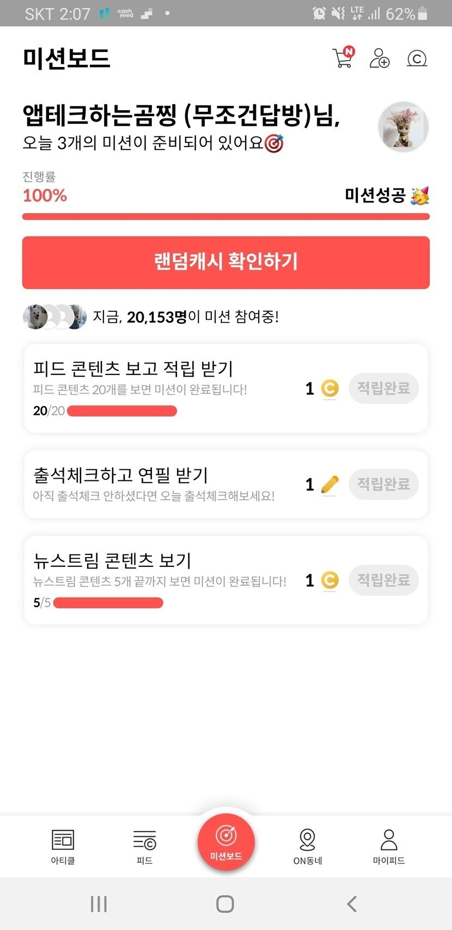Tap the gold coin icon for 피드 콘텐츠
The image size is (452, 930).
pos(329,388)
